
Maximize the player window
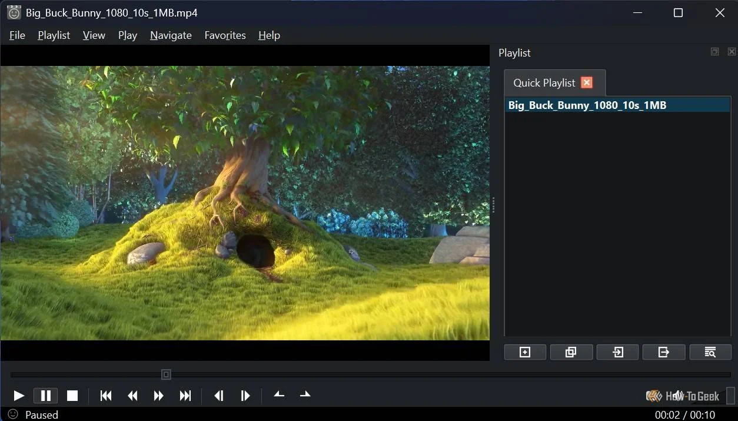(x=678, y=12)
